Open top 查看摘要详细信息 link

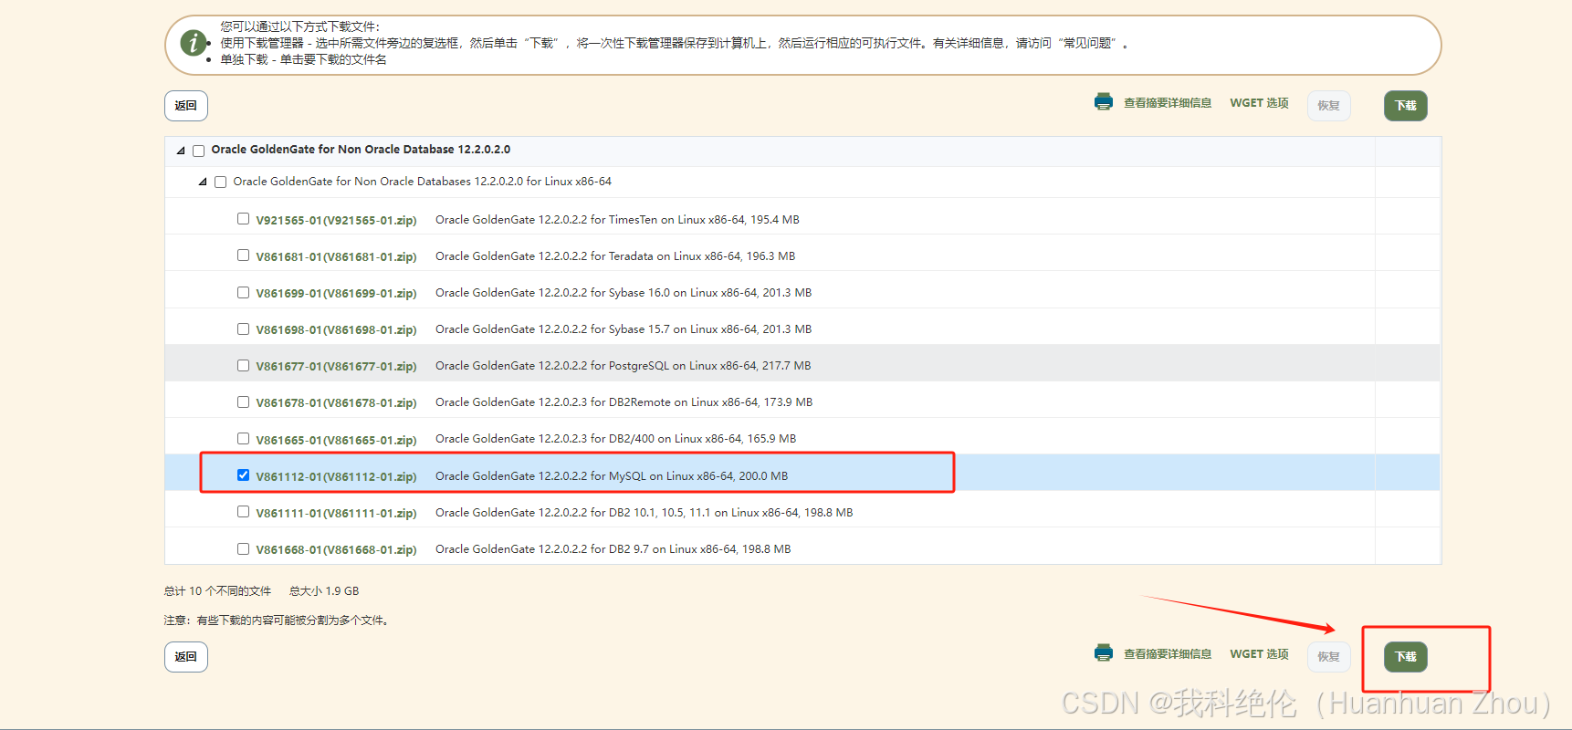pos(1168,103)
